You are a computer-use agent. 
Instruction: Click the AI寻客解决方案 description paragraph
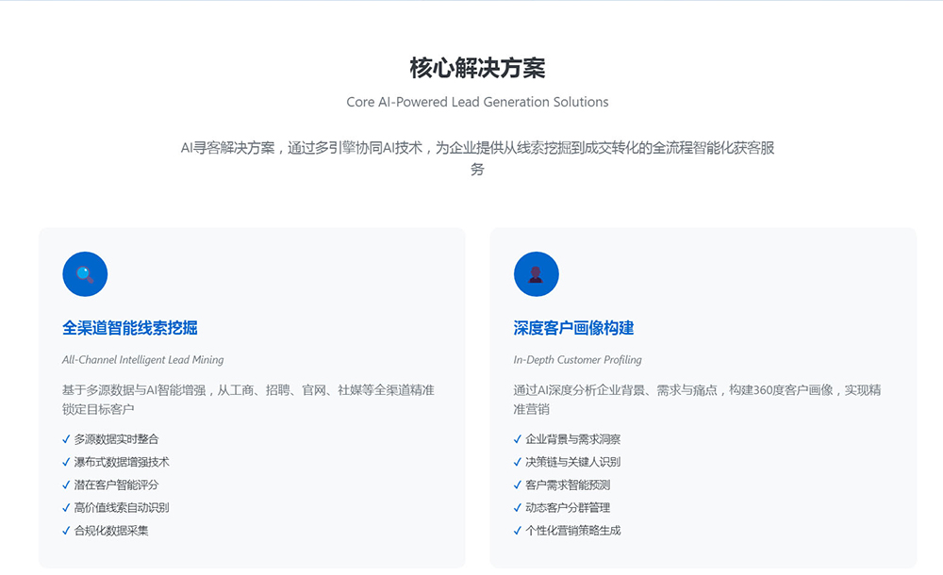pos(477,157)
